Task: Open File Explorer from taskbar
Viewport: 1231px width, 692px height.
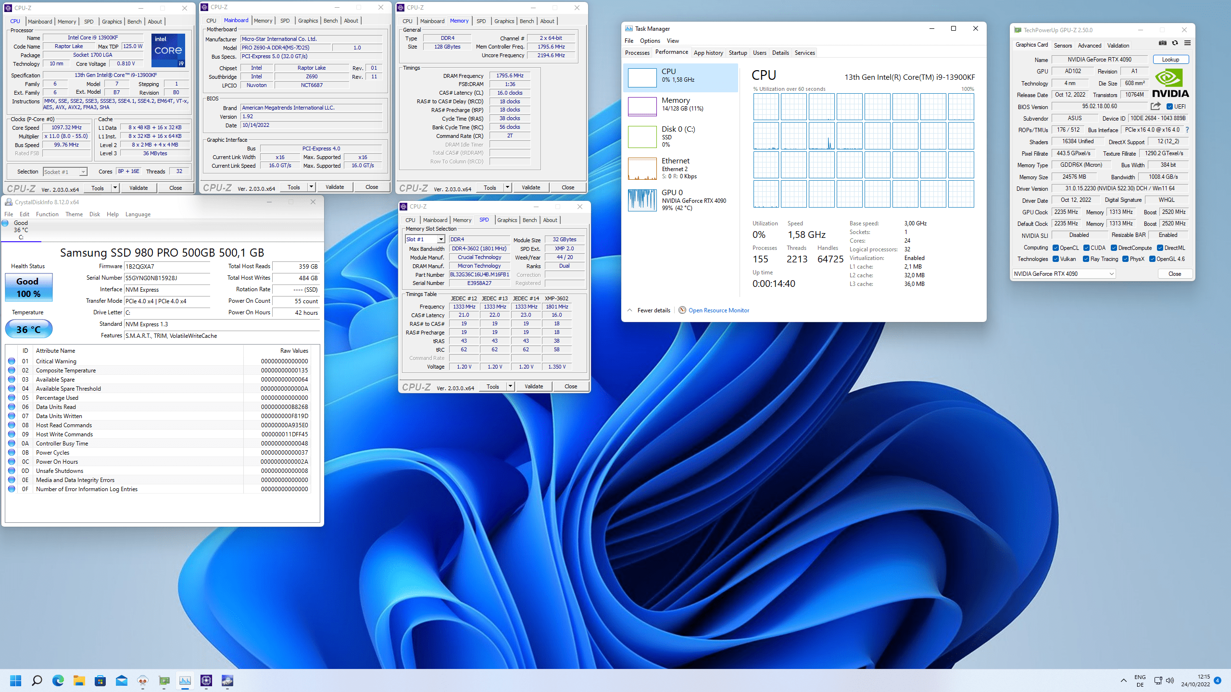Action: (79, 680)
